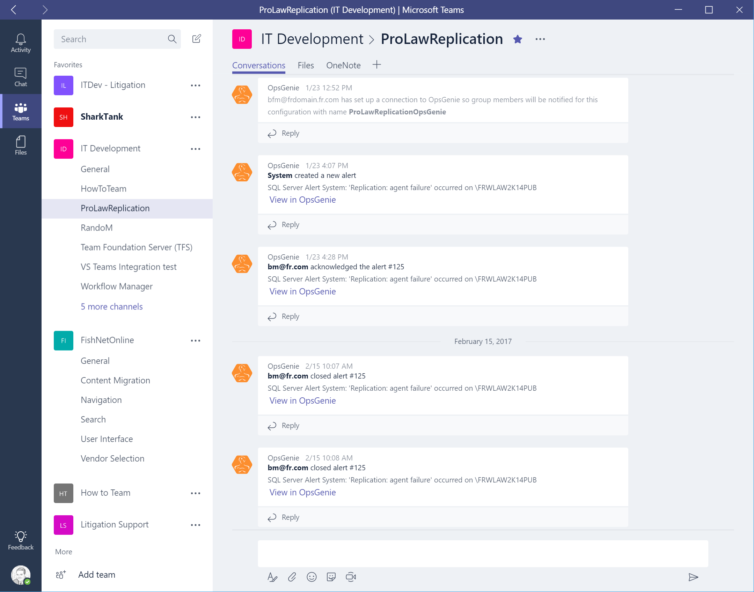Open more options for SharkTank team
This screenshot has width=754, height=592.
click(196, 117)
